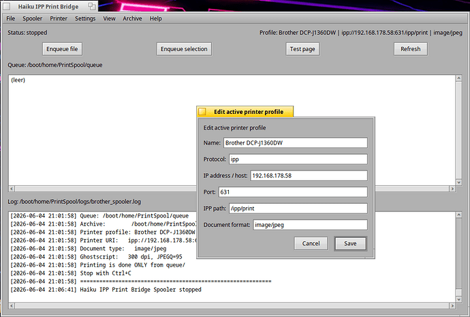Open the Spooler menu
Screen dimensions: 470x317
(33, 18)
